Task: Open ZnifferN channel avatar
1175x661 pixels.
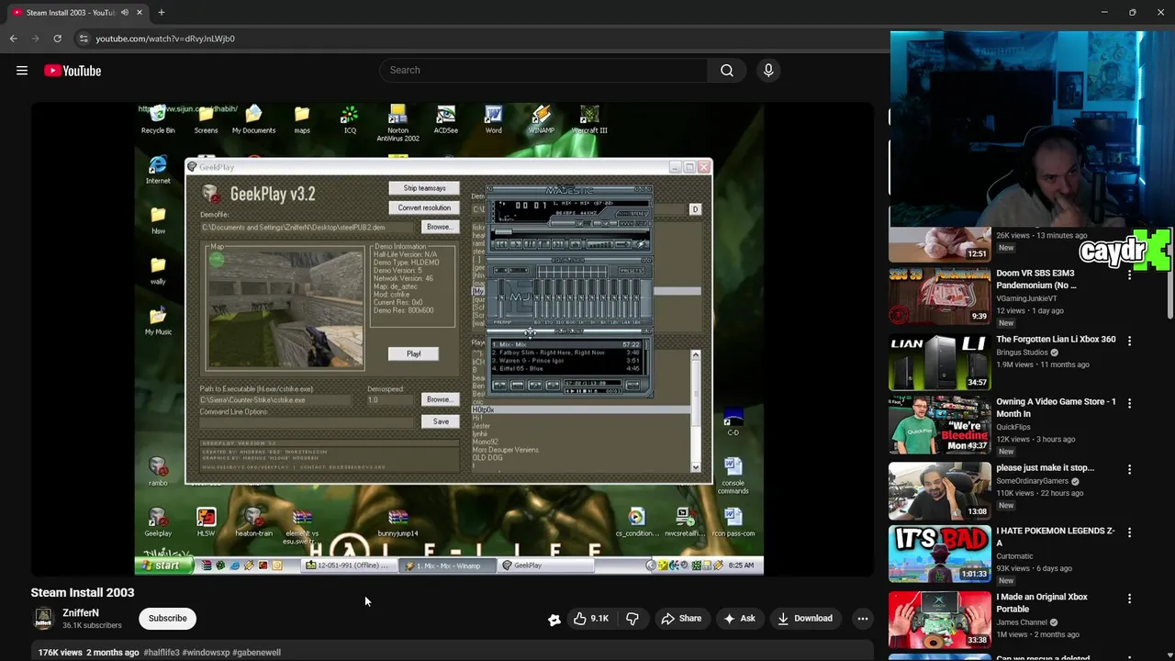Action: [x=43, y=619]
